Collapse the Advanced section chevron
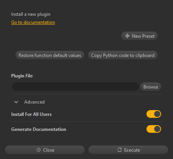The height and width of the screenshot is (159, 173). 16,102
